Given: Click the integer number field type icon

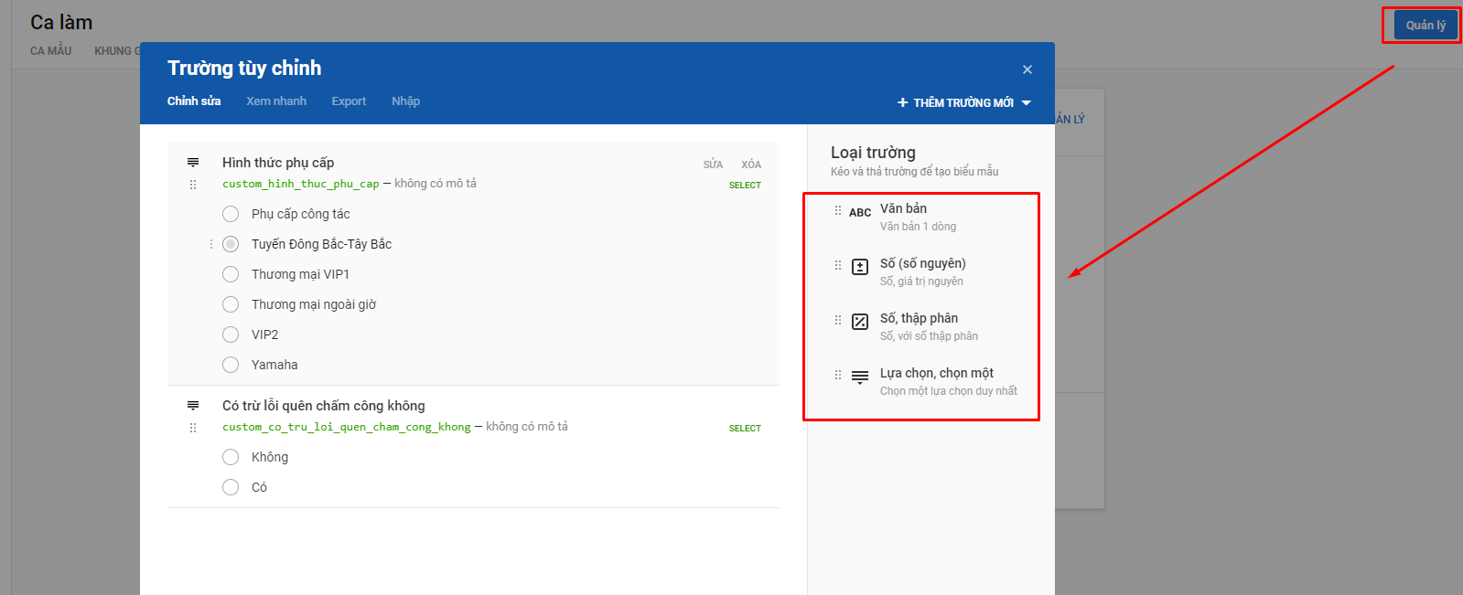Looking at the screenshot, I should tap(860, 267).
